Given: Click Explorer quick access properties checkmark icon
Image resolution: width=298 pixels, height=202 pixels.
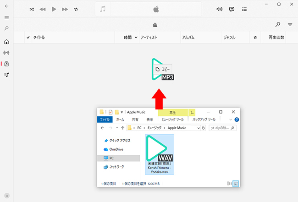Looking at the screenshot, I should coord(110,112).
